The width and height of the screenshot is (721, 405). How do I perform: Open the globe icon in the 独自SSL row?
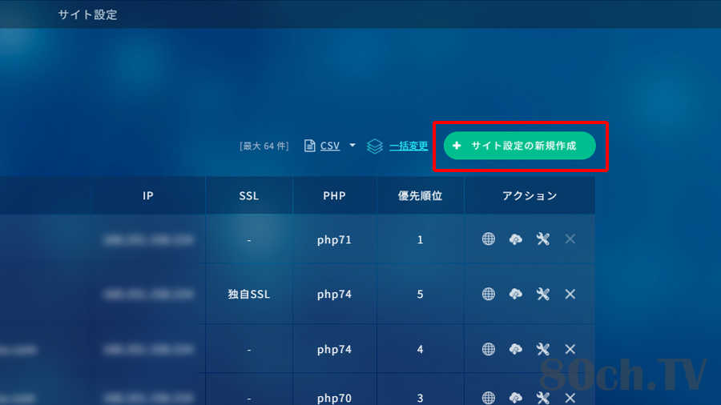point(489,294)
